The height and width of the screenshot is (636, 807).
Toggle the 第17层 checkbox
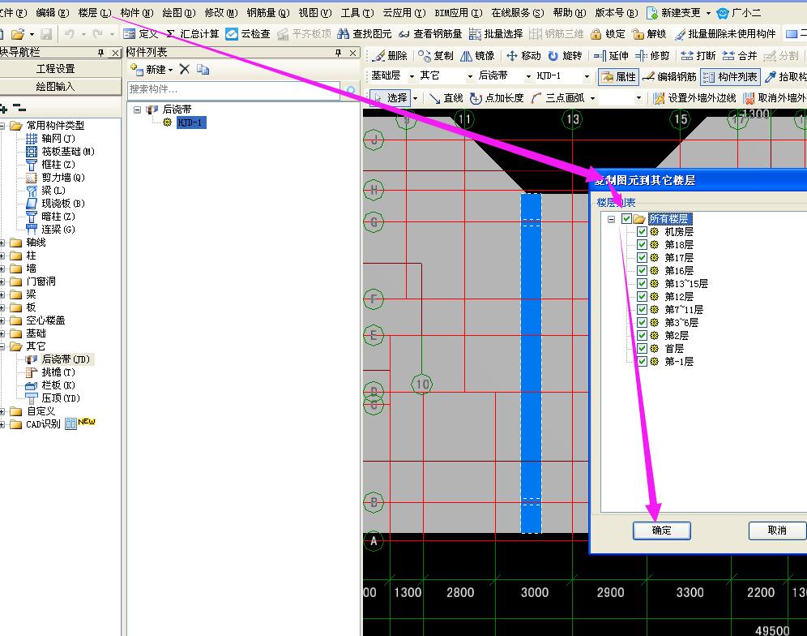pyautogui.click(x=642, y=257)
